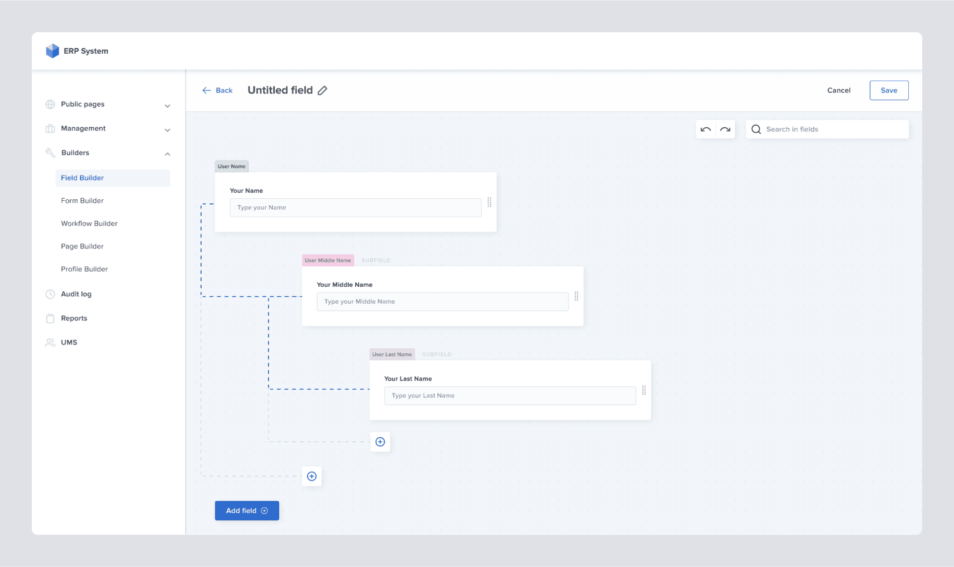The image size is (954, 567).
Task: Click the Audit log clock icon
Action: pos(50,294)
